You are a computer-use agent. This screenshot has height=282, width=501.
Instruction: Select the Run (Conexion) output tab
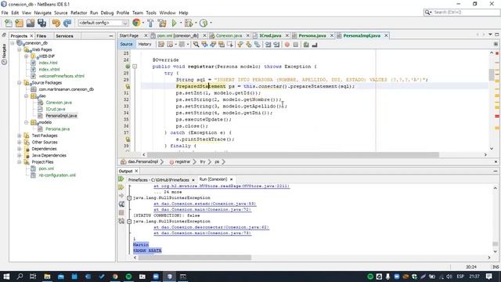point(213,179)
